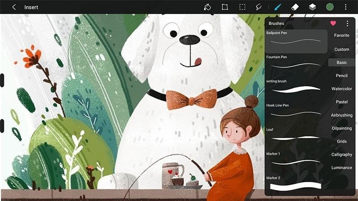358x201 pixels.
Task: Open the Pastel brush category
Action: 341,102
